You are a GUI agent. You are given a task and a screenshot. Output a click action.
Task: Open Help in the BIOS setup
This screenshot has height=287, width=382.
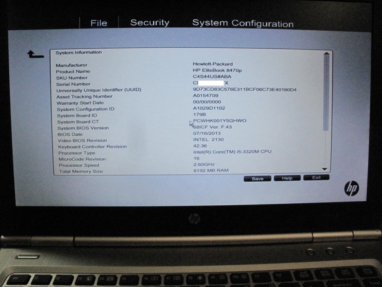tap(287, 178)
